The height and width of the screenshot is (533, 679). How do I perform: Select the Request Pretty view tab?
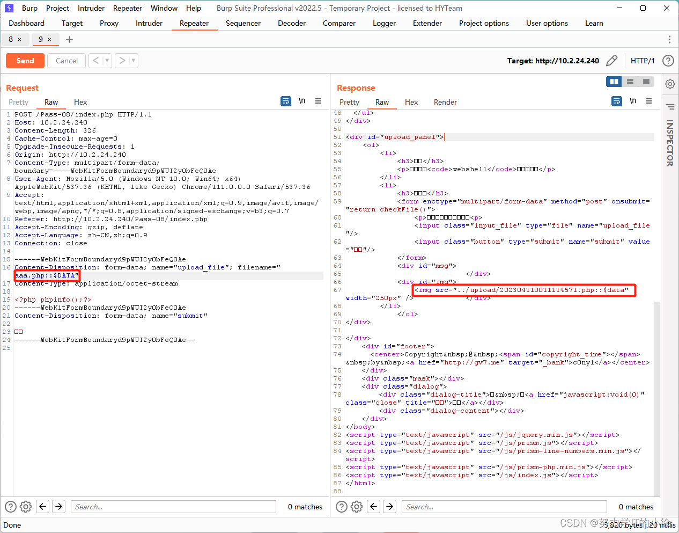point(18,102)
